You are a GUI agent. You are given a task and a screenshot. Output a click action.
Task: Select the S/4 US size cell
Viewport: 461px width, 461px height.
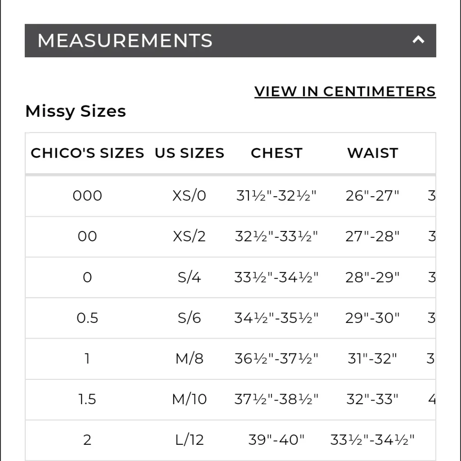click(x=189, y=277)
